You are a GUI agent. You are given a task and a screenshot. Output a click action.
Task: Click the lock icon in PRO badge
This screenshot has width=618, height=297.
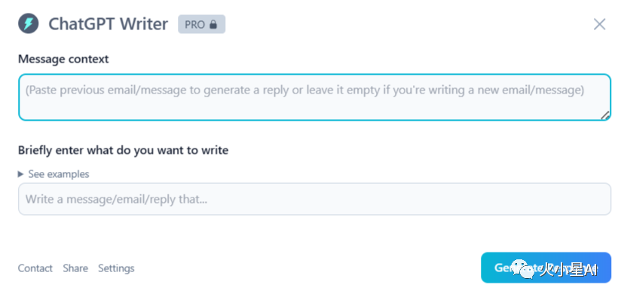[213, 25]
